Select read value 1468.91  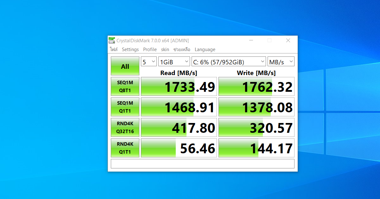coord(179,107)
